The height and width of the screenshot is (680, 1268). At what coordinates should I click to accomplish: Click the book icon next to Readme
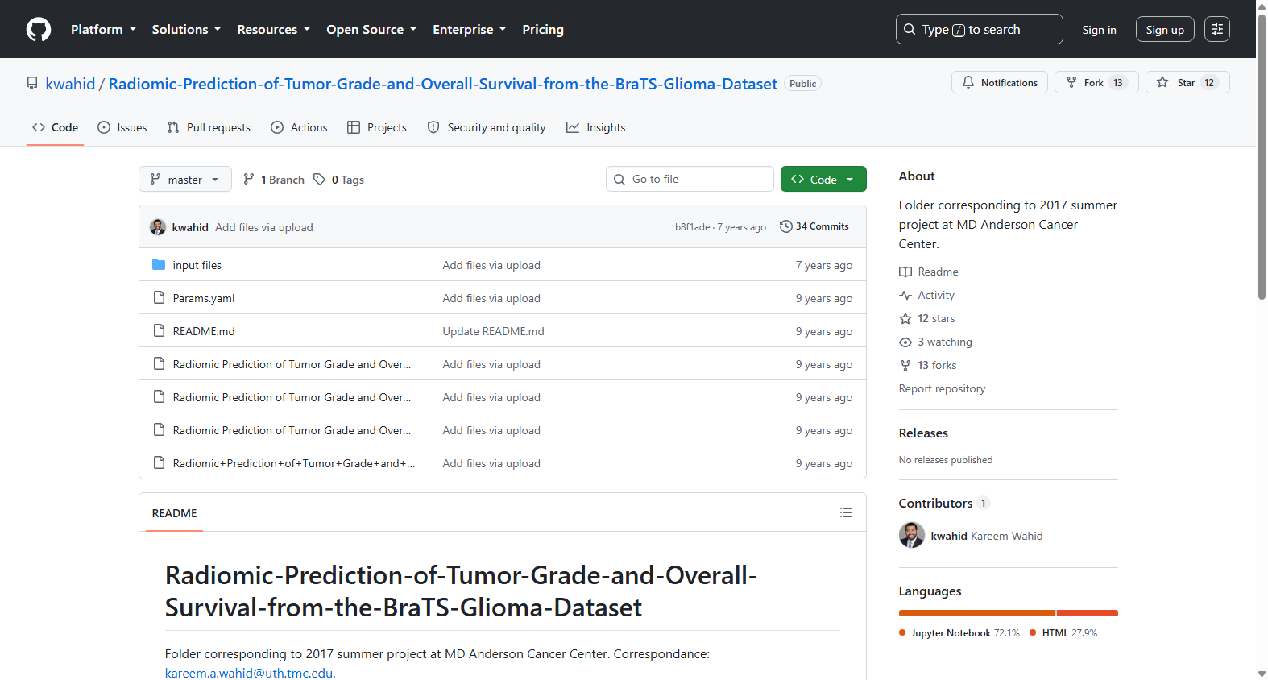905,272
